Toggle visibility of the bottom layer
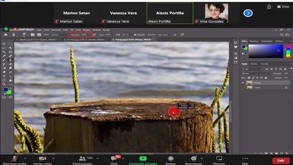 pyautogui.click(x=243, y=88)
